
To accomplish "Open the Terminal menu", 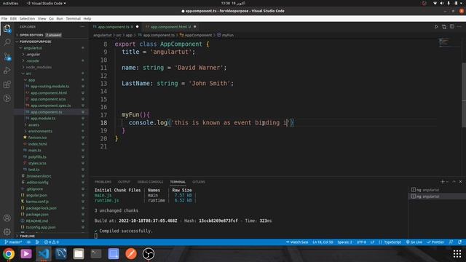I will [x=73, y=18].
